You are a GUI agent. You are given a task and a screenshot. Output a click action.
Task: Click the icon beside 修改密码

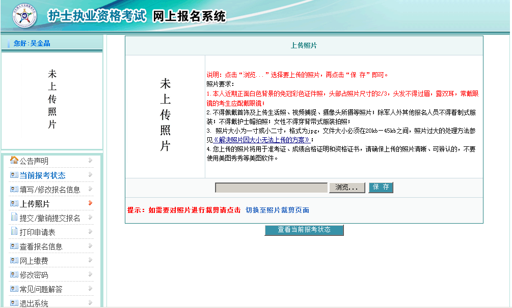[x=14, y=275]
